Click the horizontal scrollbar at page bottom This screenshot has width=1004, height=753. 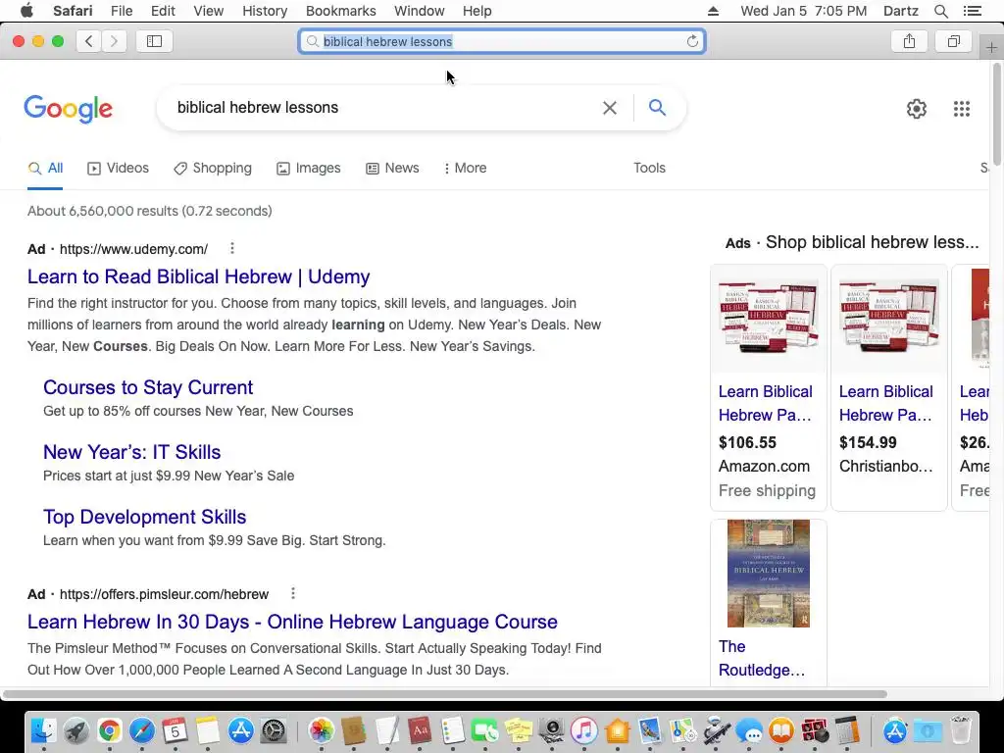(445, 694)
